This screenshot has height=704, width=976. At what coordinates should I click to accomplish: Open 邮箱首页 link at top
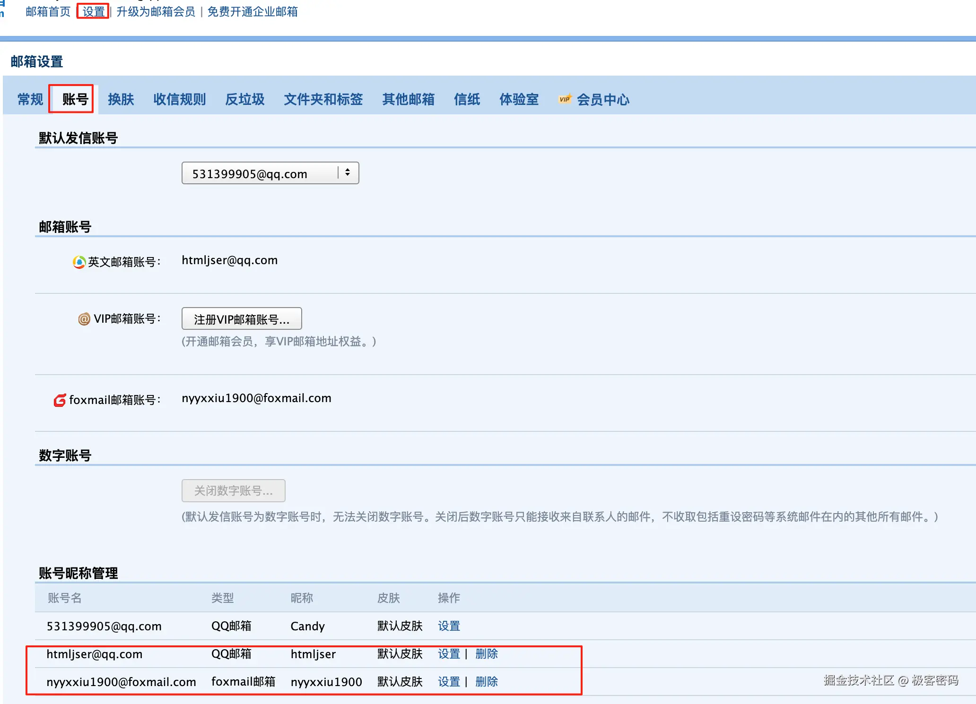pyautogui.click(x=48, y=11)
